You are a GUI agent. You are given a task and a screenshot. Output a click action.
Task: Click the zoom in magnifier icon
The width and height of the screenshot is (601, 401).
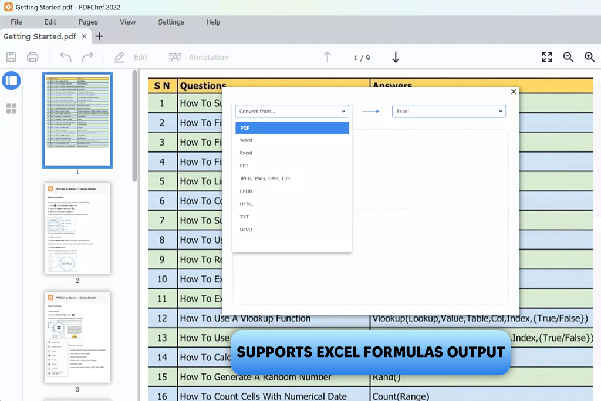589,57
